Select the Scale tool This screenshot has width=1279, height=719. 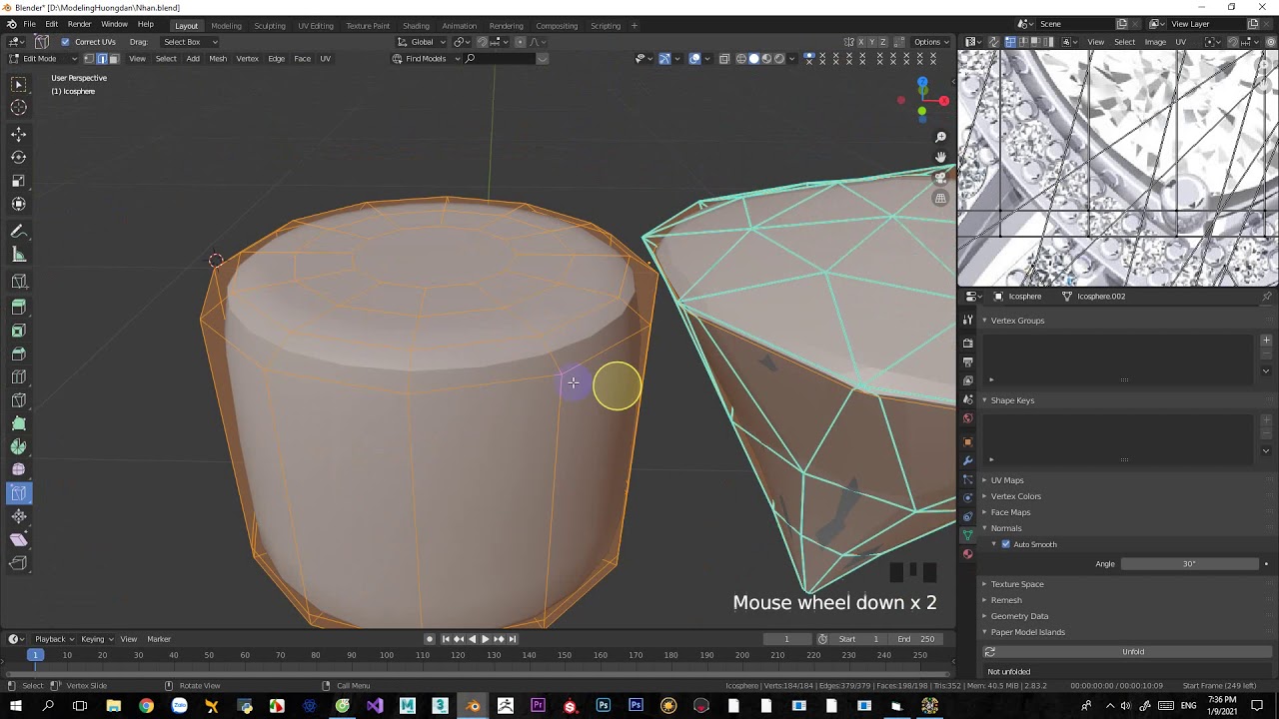point(19,181)
